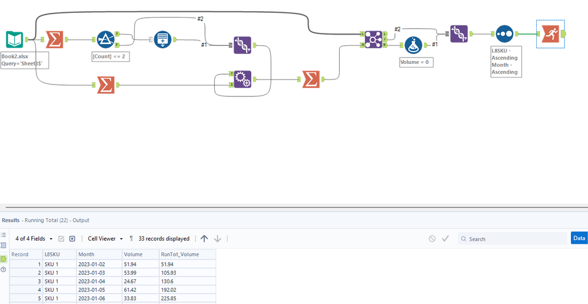Open the Cell Viewer dropdown
The image size is (588, 304).
(x=105, y=238)
